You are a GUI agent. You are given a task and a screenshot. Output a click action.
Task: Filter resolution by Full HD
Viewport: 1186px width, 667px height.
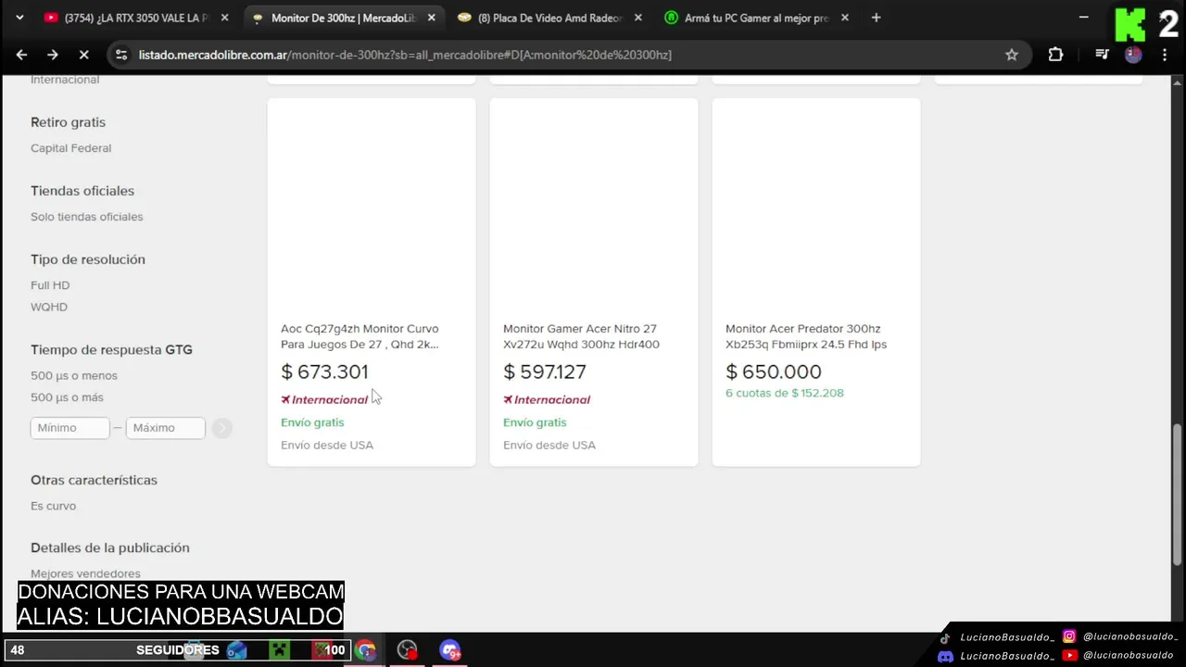(50, 285)
